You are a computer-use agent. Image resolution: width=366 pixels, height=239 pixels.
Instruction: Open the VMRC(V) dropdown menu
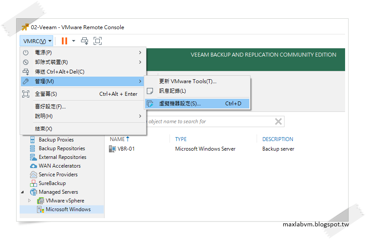(37, 41)
